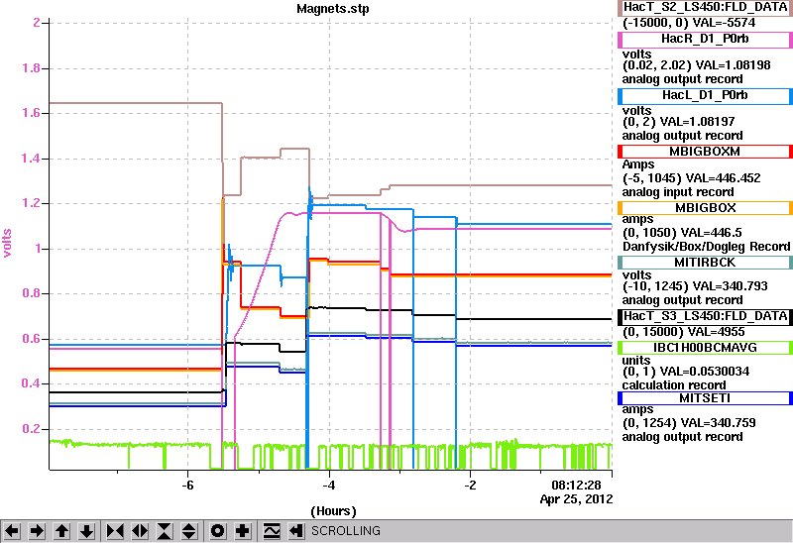
Task: Select the MITSETI curve legend
Action: 705,398
